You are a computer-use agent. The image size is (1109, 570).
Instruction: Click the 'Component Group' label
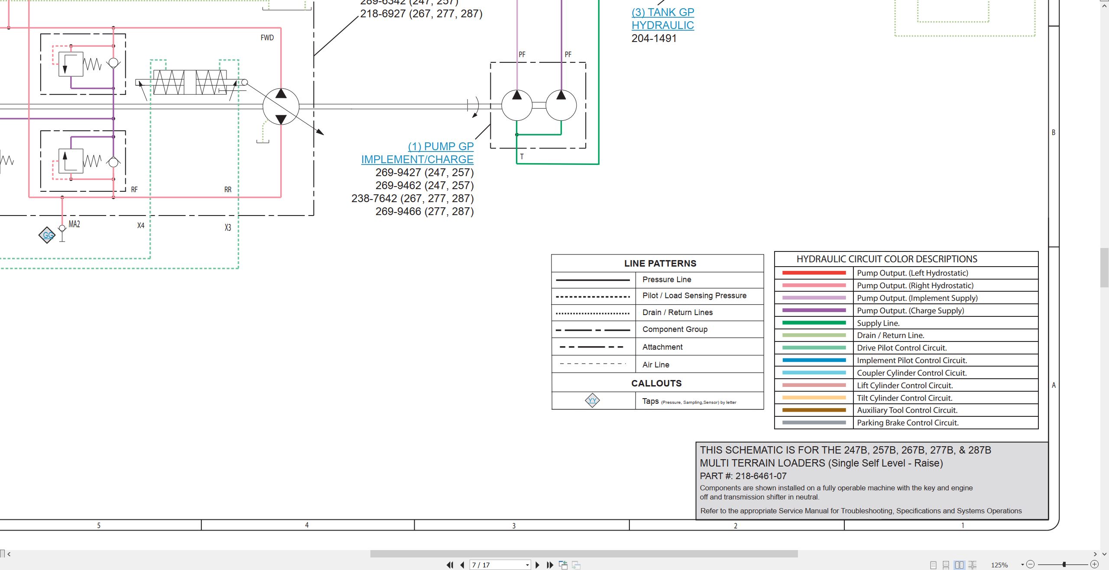pos(675,329)
